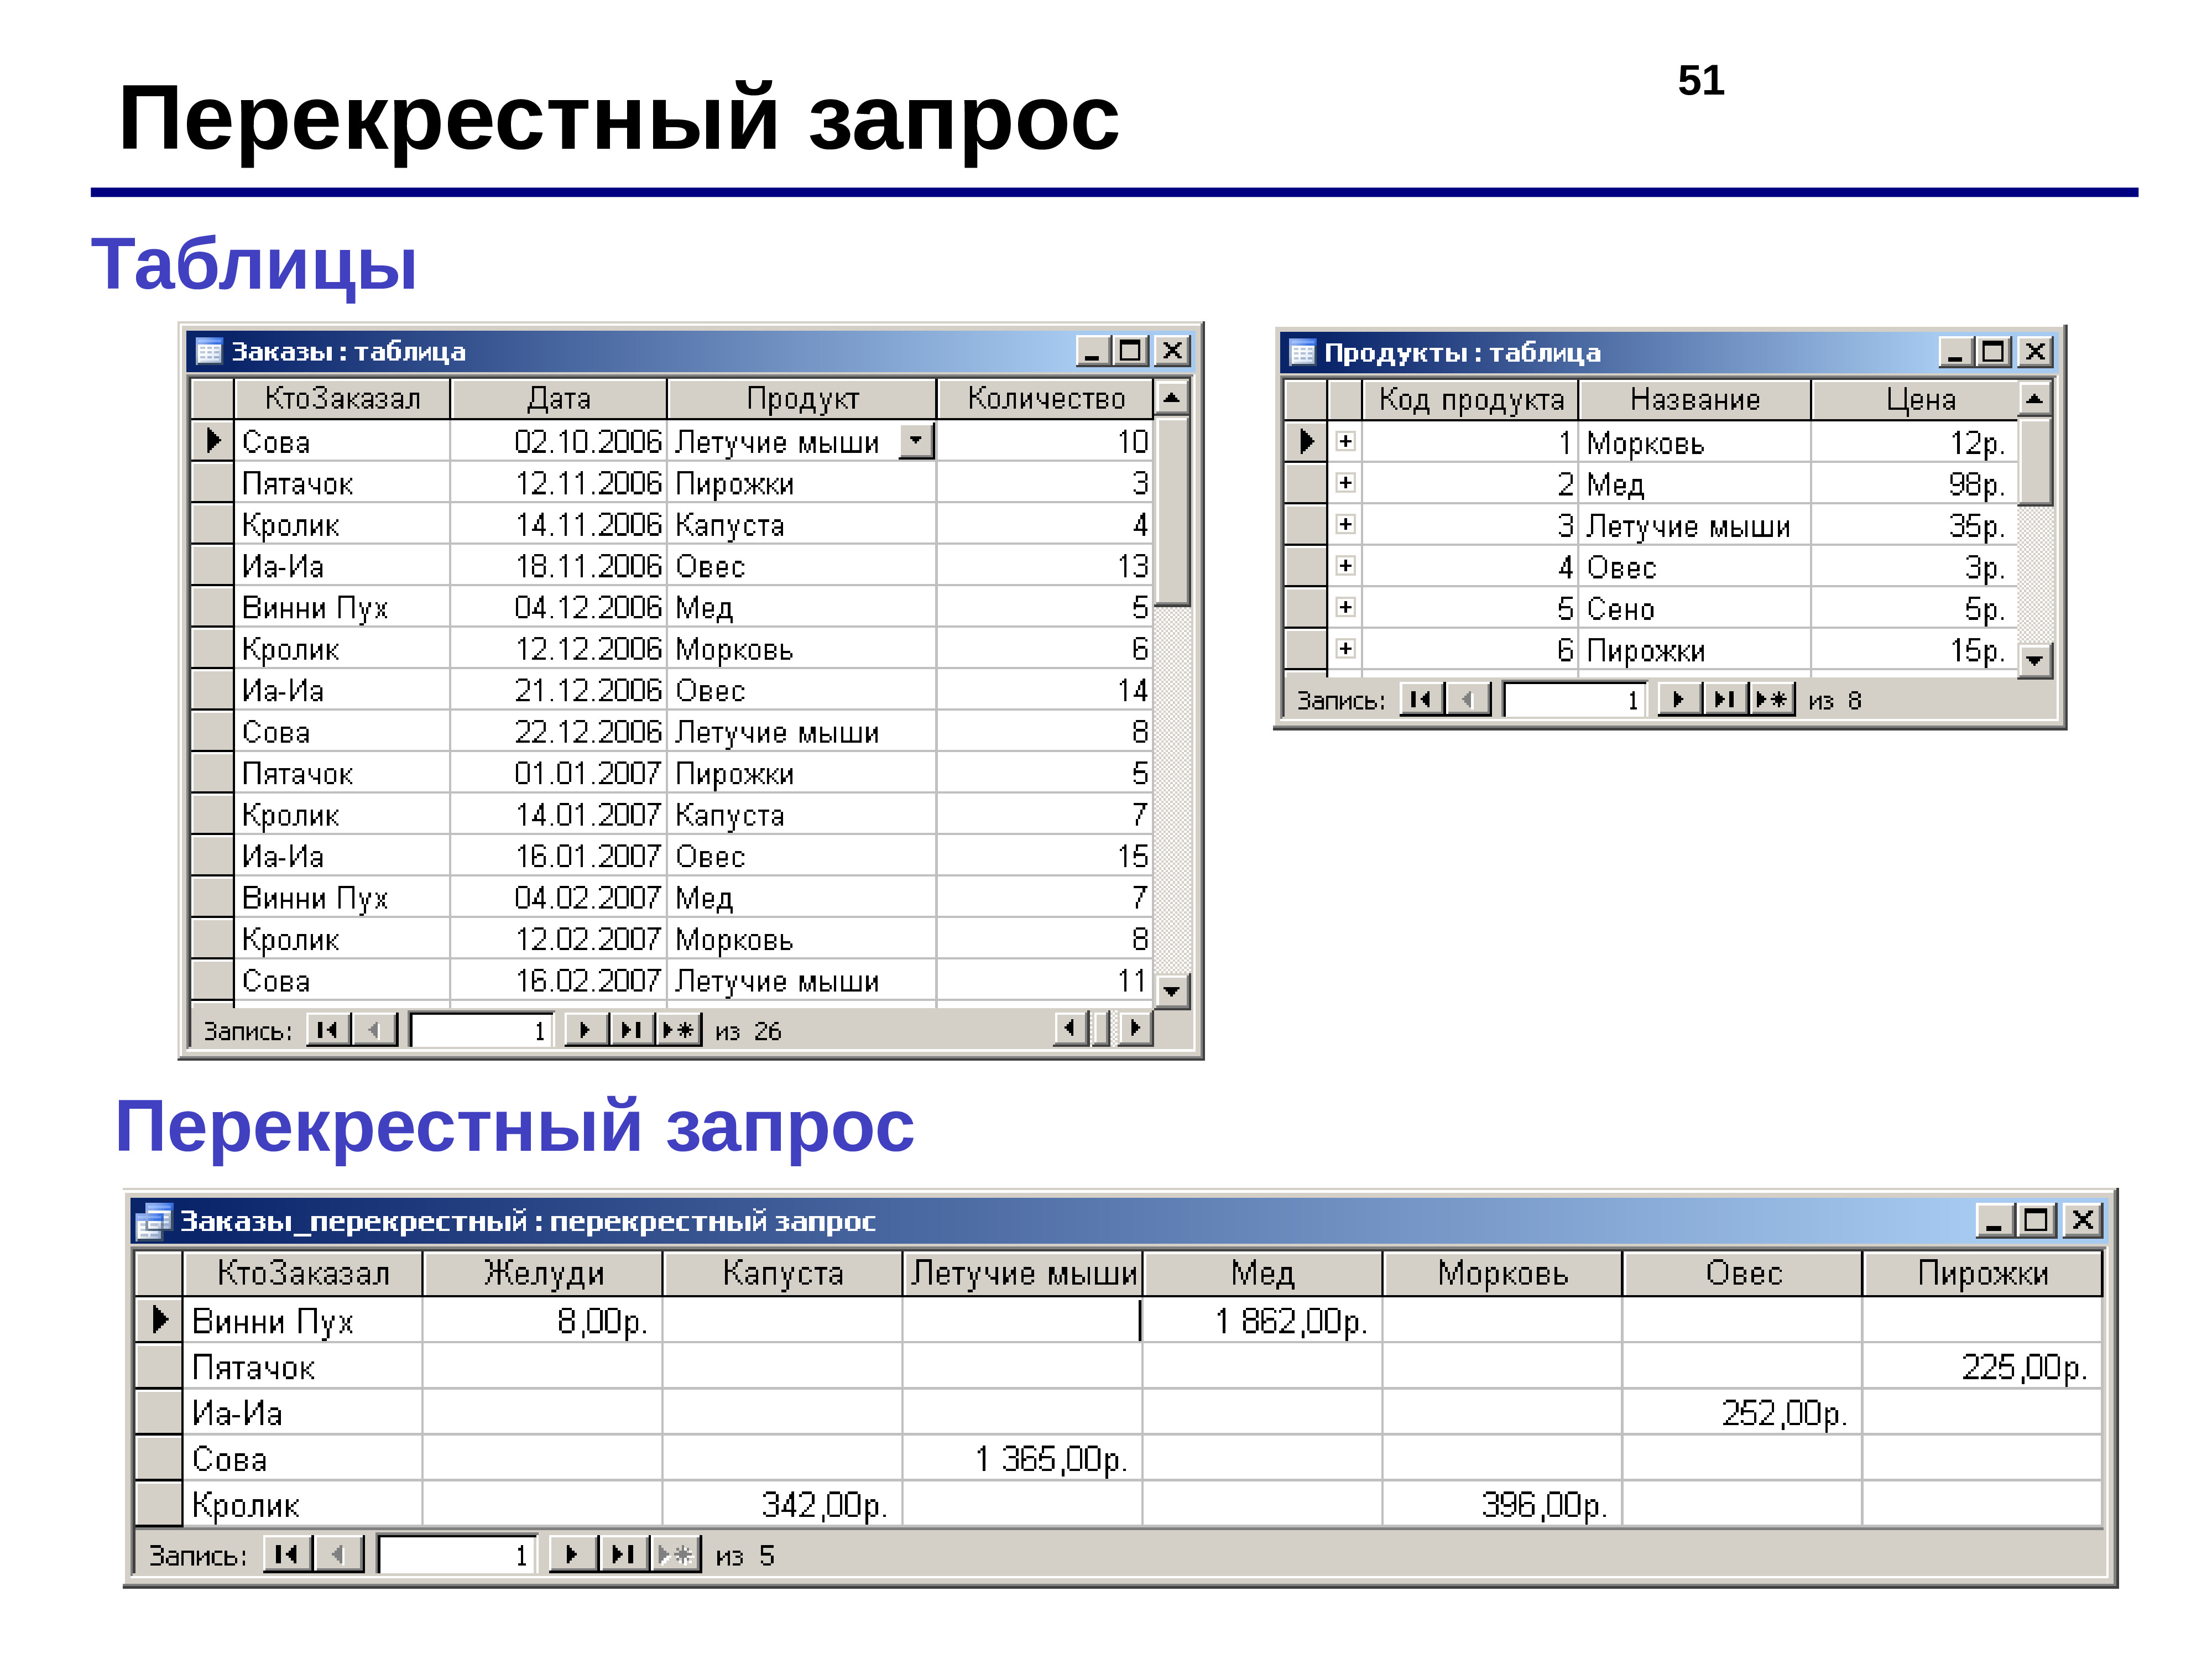Image resolution: width=2212 pixels, height=1659 pixels.
Task: Open the Летучие мыши product dropdown
Action: coord(916,441)
